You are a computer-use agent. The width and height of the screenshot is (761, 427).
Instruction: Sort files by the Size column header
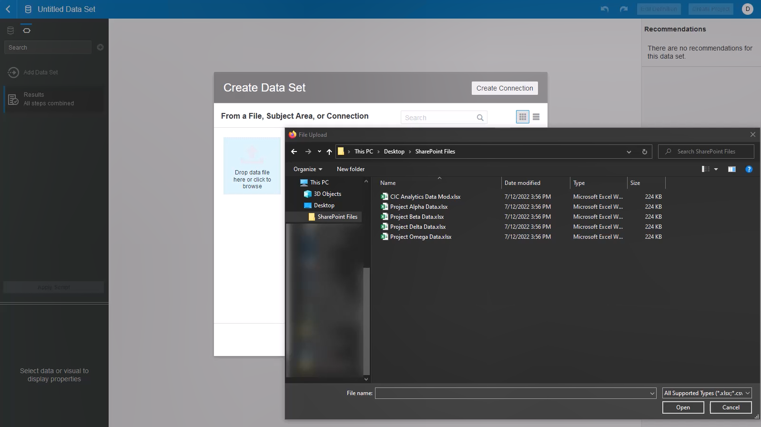pyautogui.click(x=646, y=183)
